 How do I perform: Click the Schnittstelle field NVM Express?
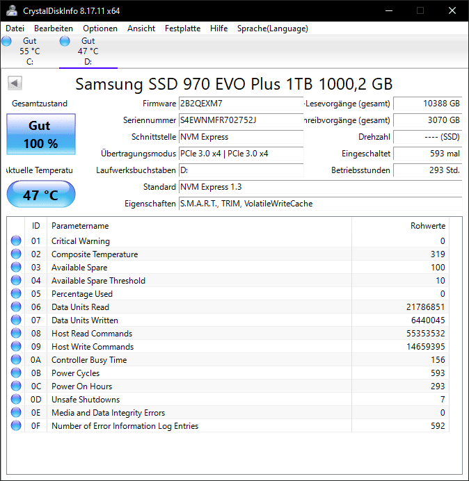tap(241, 137)
